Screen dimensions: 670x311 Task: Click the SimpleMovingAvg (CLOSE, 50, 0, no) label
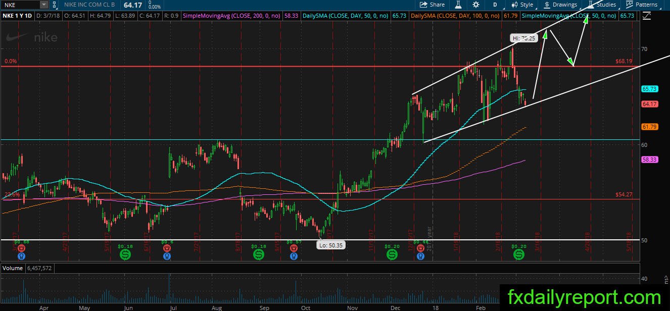(569, 16)
